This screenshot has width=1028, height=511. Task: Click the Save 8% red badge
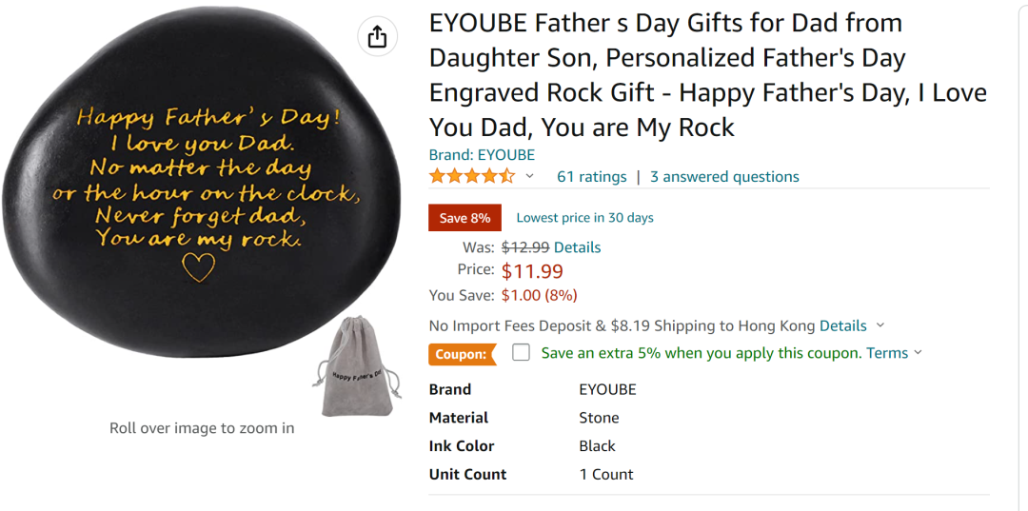point(465,218)
